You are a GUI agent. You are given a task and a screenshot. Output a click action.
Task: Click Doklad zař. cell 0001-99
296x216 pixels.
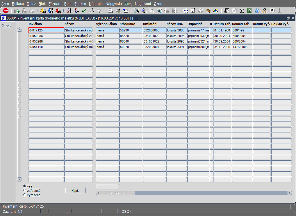click(242, 30)
